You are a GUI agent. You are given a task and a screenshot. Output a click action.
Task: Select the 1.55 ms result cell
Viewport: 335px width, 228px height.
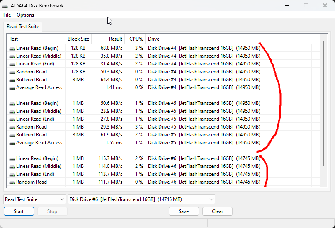tap(114, 143)
